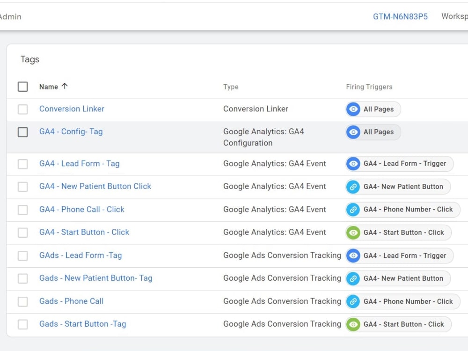The width and height of the screenshot is (468, 351).
Task: Click Google Ads Conversion Tracking in Gads - Phone Call row
Action: point(282,301)
